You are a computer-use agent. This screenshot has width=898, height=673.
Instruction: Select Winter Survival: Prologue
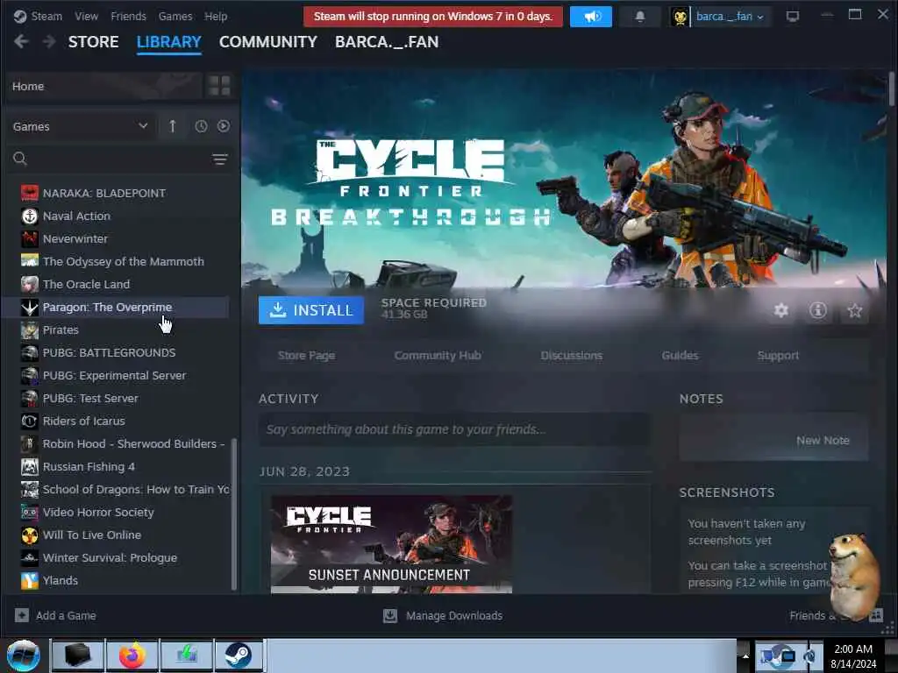click(x=116, y=557)
